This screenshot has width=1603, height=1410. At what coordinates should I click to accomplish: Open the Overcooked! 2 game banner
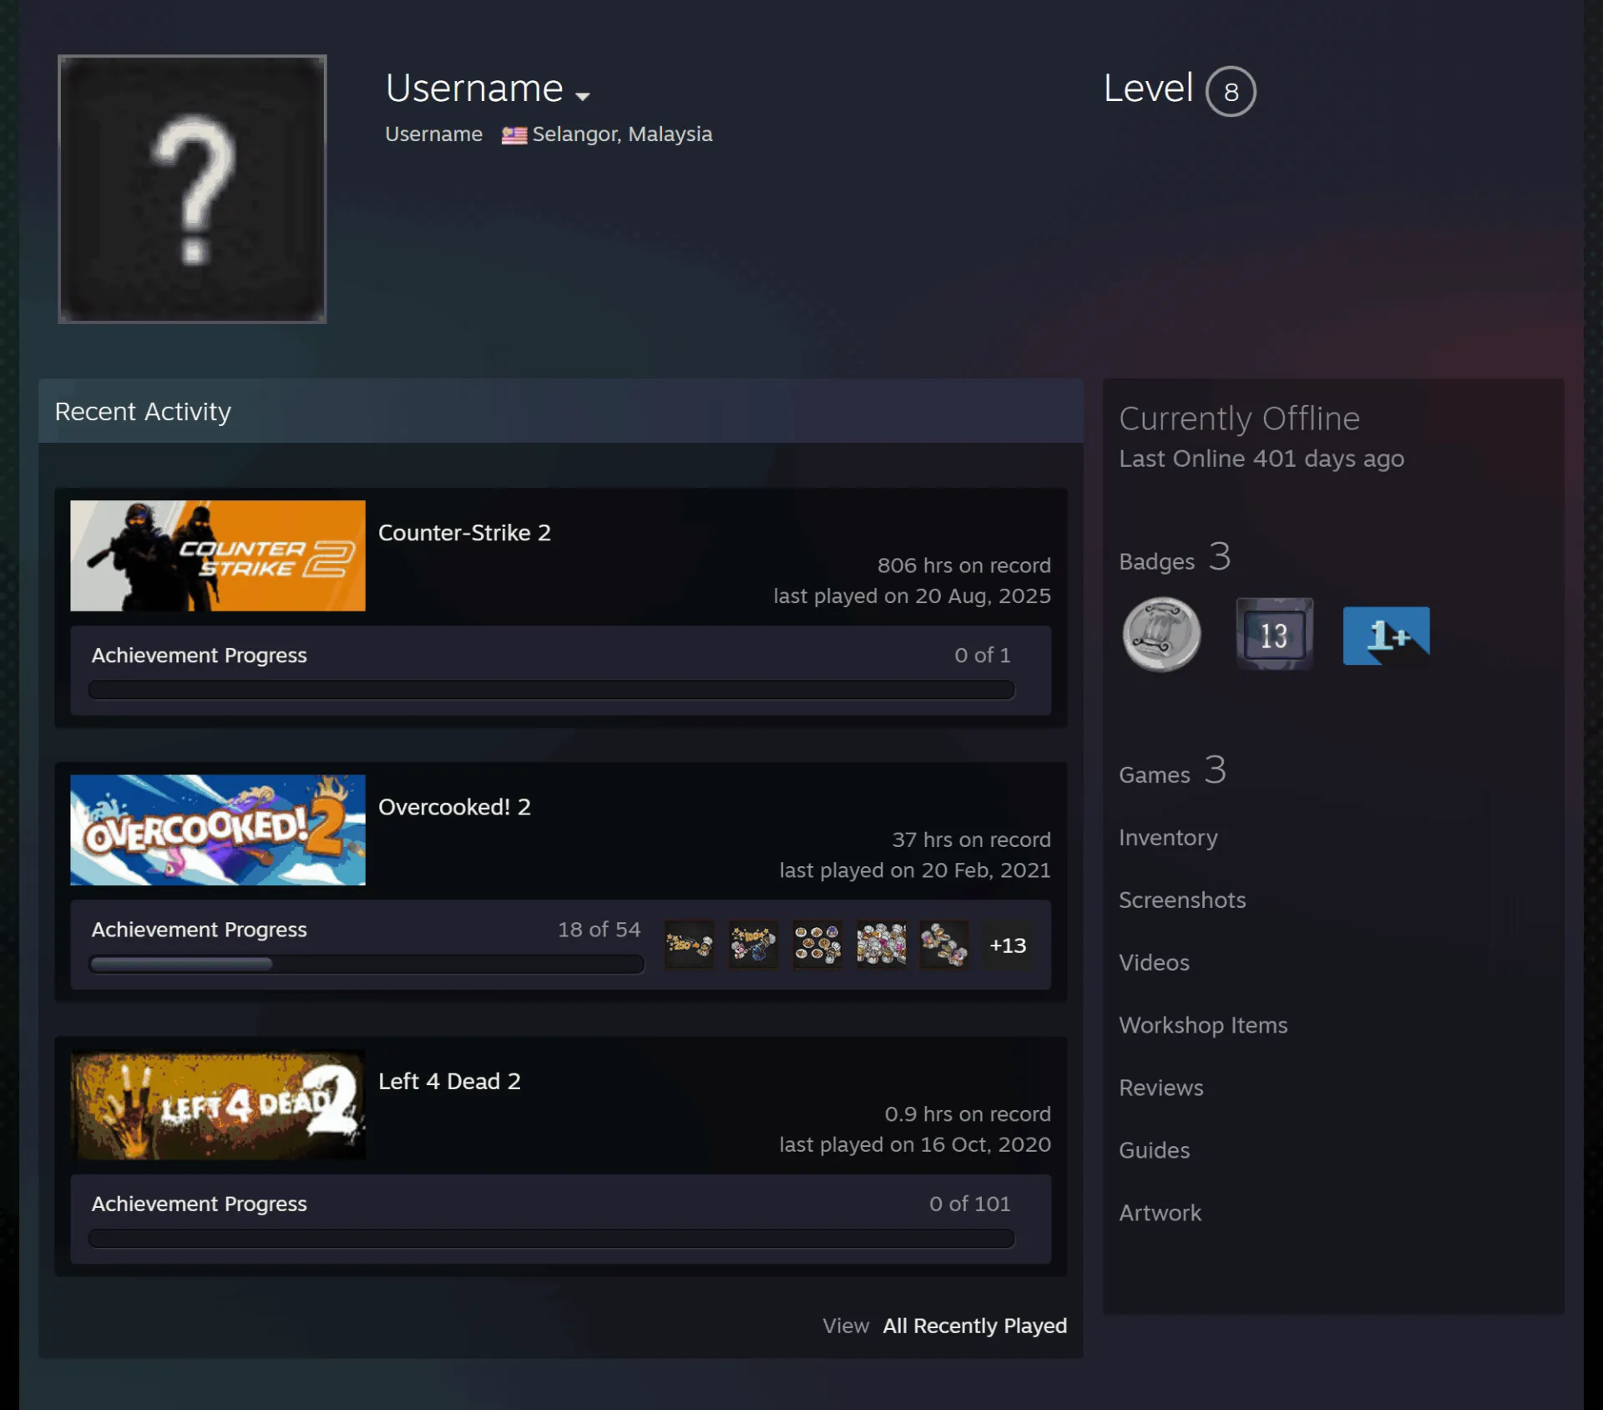pos(218,829)
